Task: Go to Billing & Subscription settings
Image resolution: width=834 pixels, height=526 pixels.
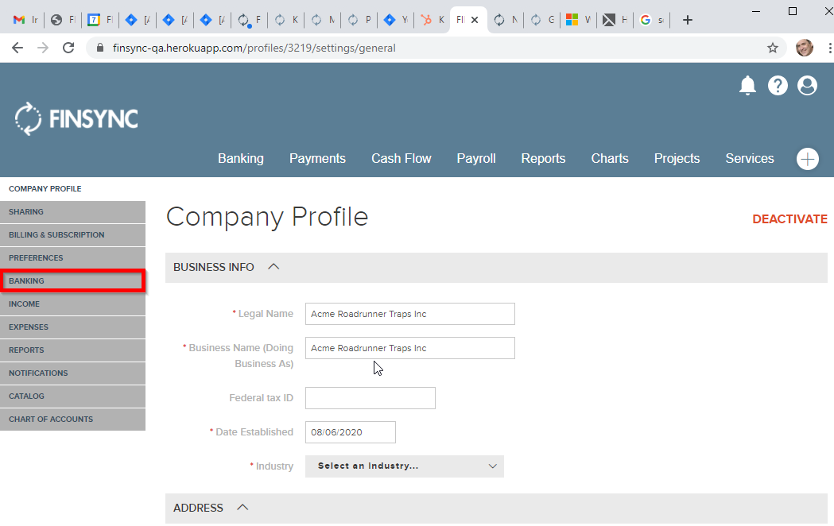Action: [56, 235]
